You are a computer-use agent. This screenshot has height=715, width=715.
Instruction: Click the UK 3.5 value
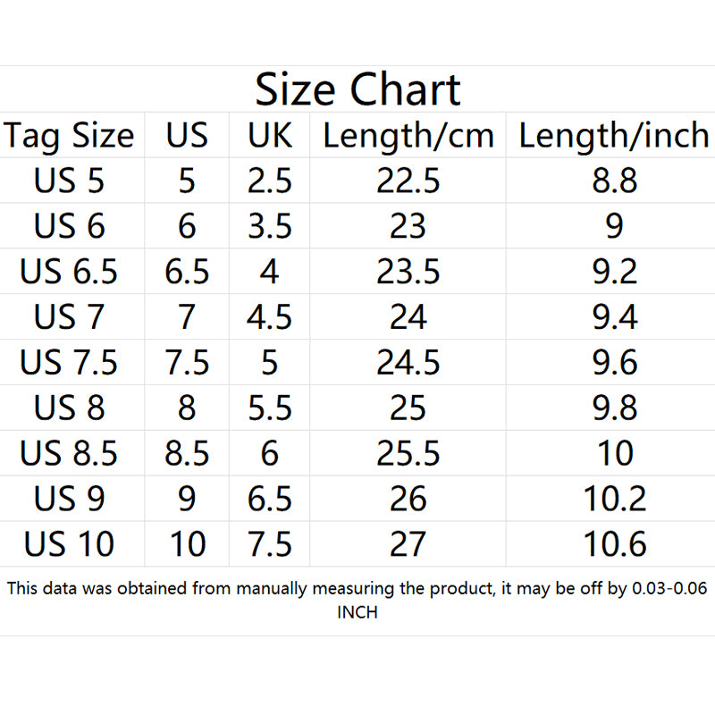pyautogui.click(x=270, y=227)
